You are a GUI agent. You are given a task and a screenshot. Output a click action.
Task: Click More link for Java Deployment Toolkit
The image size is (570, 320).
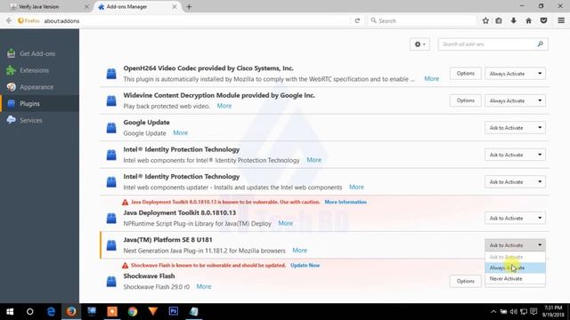click(285, 223)
